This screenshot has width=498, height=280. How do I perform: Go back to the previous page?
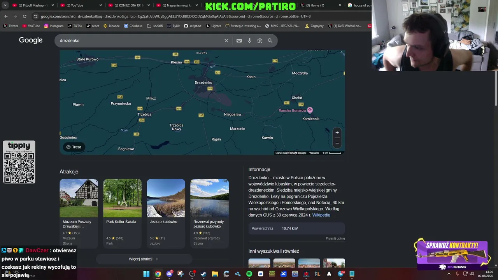6,16
